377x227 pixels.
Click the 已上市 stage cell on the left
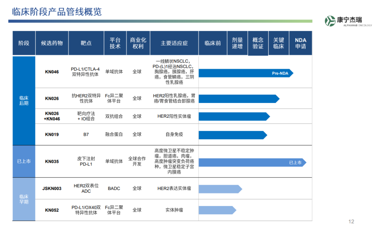coord(24,161)
